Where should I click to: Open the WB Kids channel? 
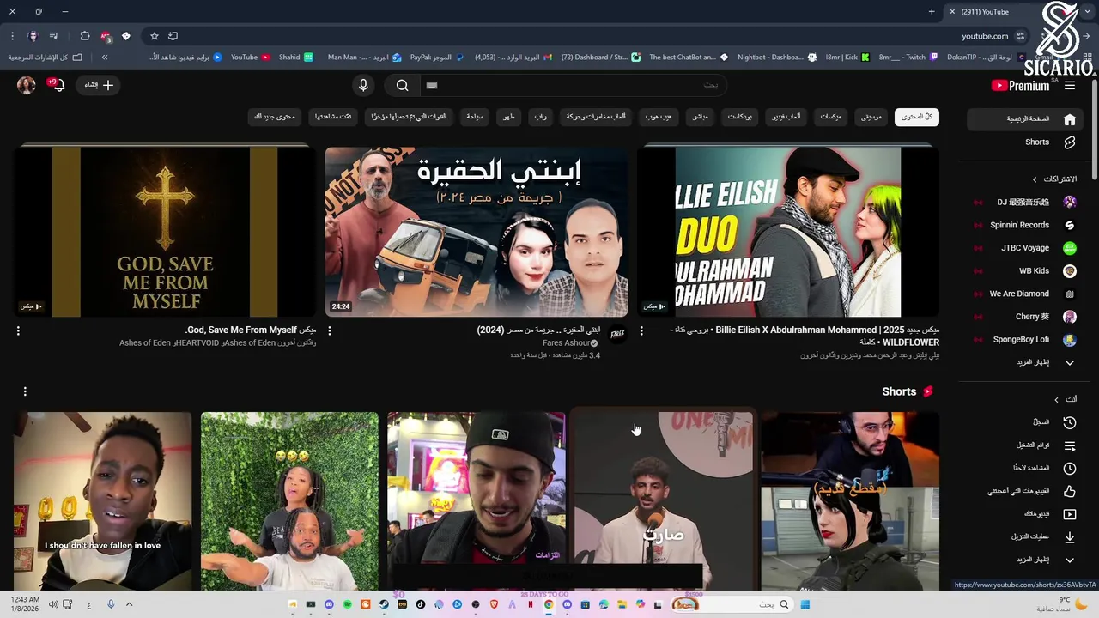(1025, 270)
